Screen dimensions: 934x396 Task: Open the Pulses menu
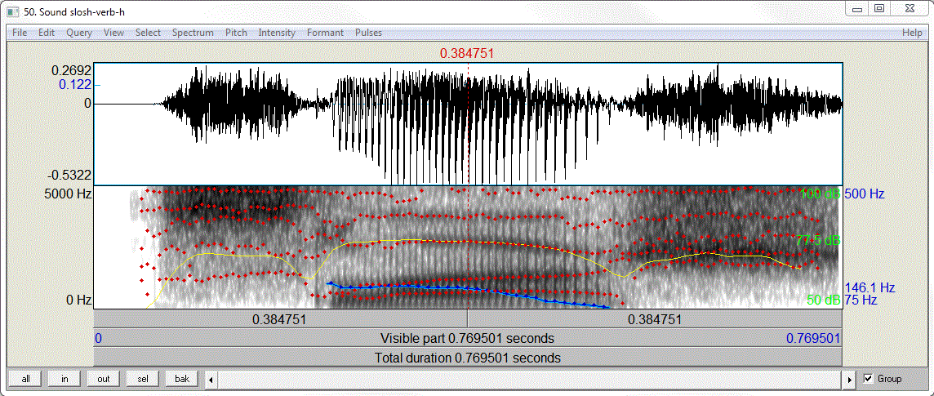pos(369,33)
